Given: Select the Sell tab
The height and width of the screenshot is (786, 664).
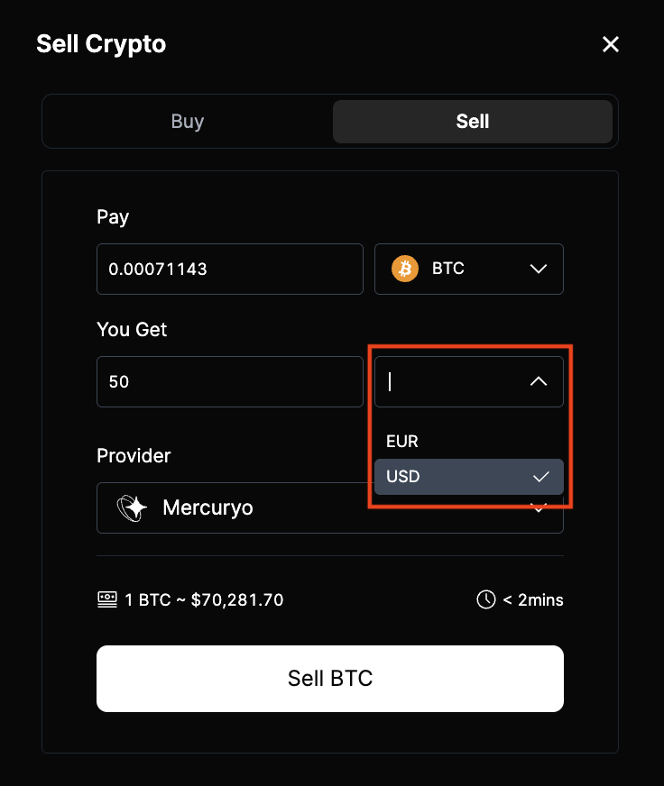Looking at the screenshot, I should click(x=472, y=122).
